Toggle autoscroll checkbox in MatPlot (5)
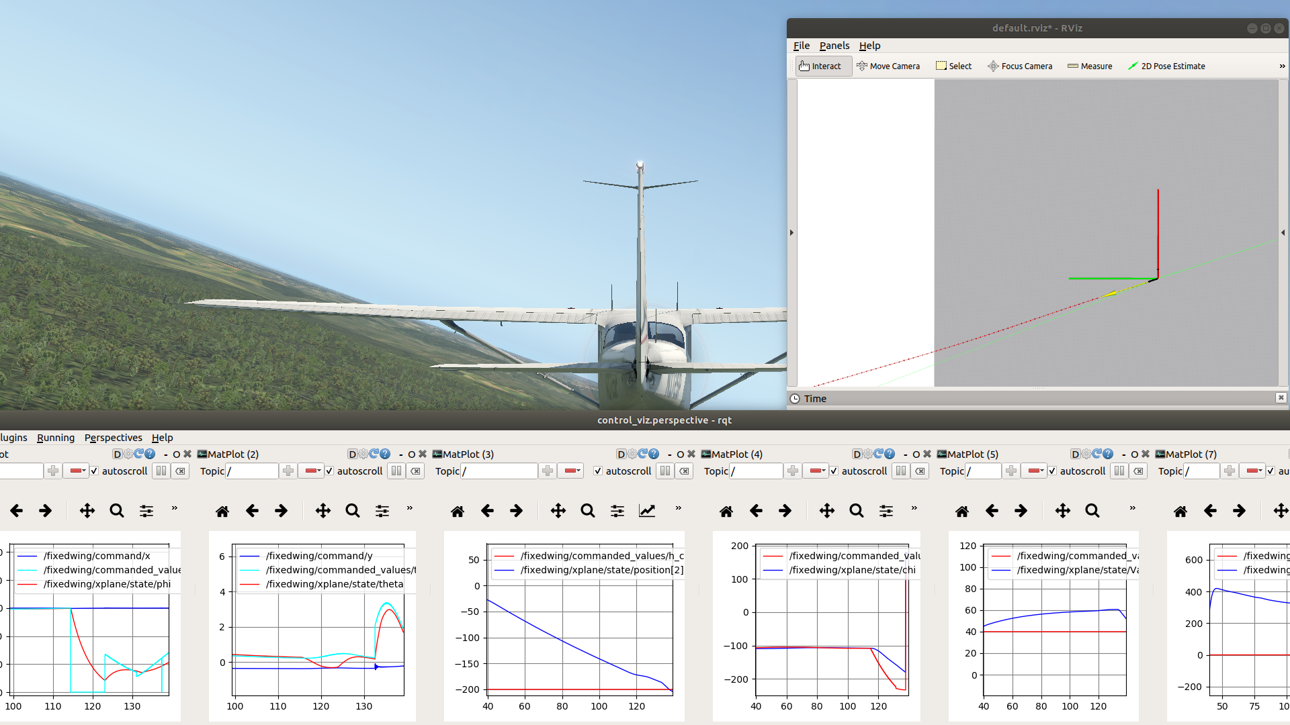Image resolution: width=1290 pixels, height=725 pixels. pos(1052,471)
